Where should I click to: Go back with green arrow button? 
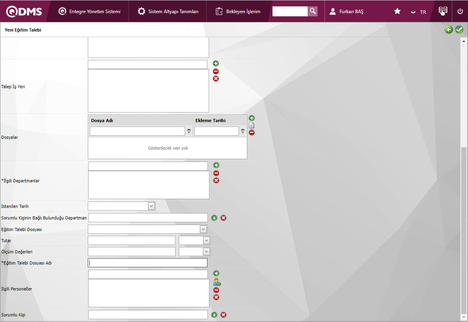click(448, 30)
